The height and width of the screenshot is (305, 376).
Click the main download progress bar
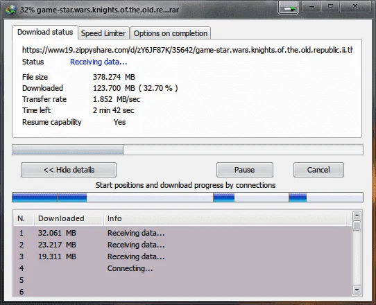coord(187,150)
